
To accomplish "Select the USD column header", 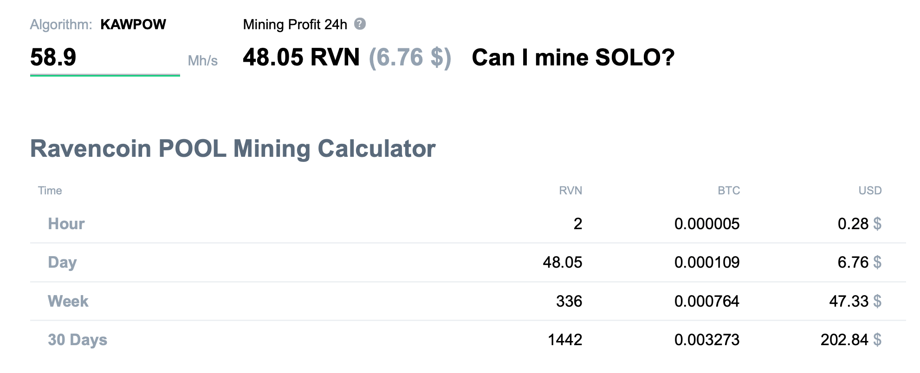I will (x=869, y=191).
